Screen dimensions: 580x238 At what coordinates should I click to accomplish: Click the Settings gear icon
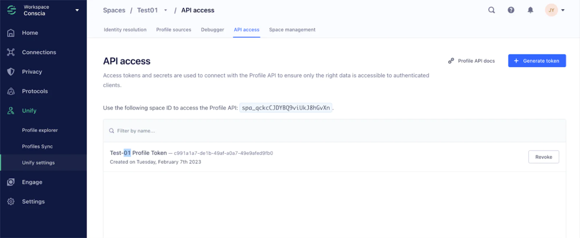(x=11, y=202)
